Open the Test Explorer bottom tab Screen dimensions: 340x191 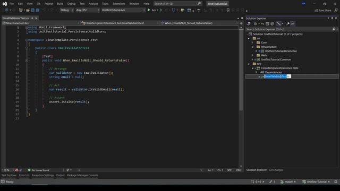pos(9,175)
